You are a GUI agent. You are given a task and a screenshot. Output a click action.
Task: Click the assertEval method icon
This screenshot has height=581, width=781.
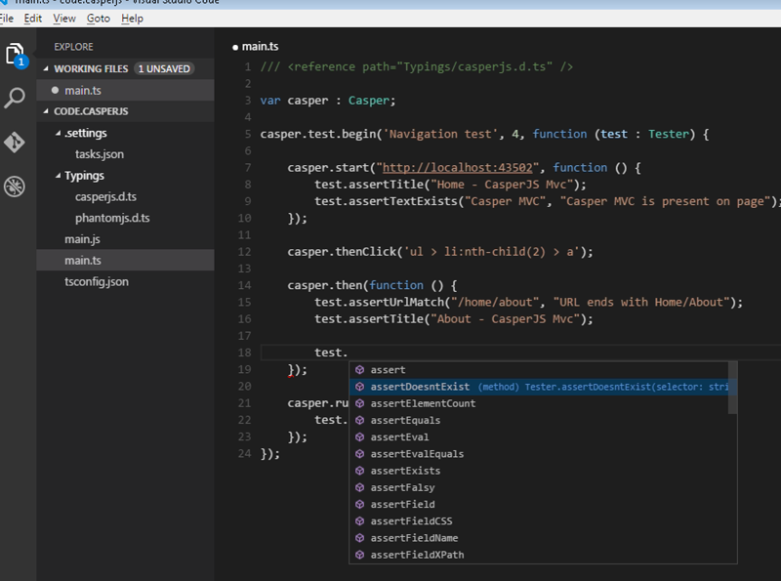click(x=359, y=437)
